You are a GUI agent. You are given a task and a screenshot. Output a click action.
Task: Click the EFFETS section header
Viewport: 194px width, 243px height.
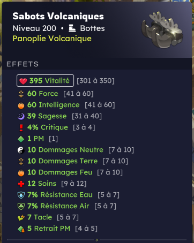[x=23, y=64]
